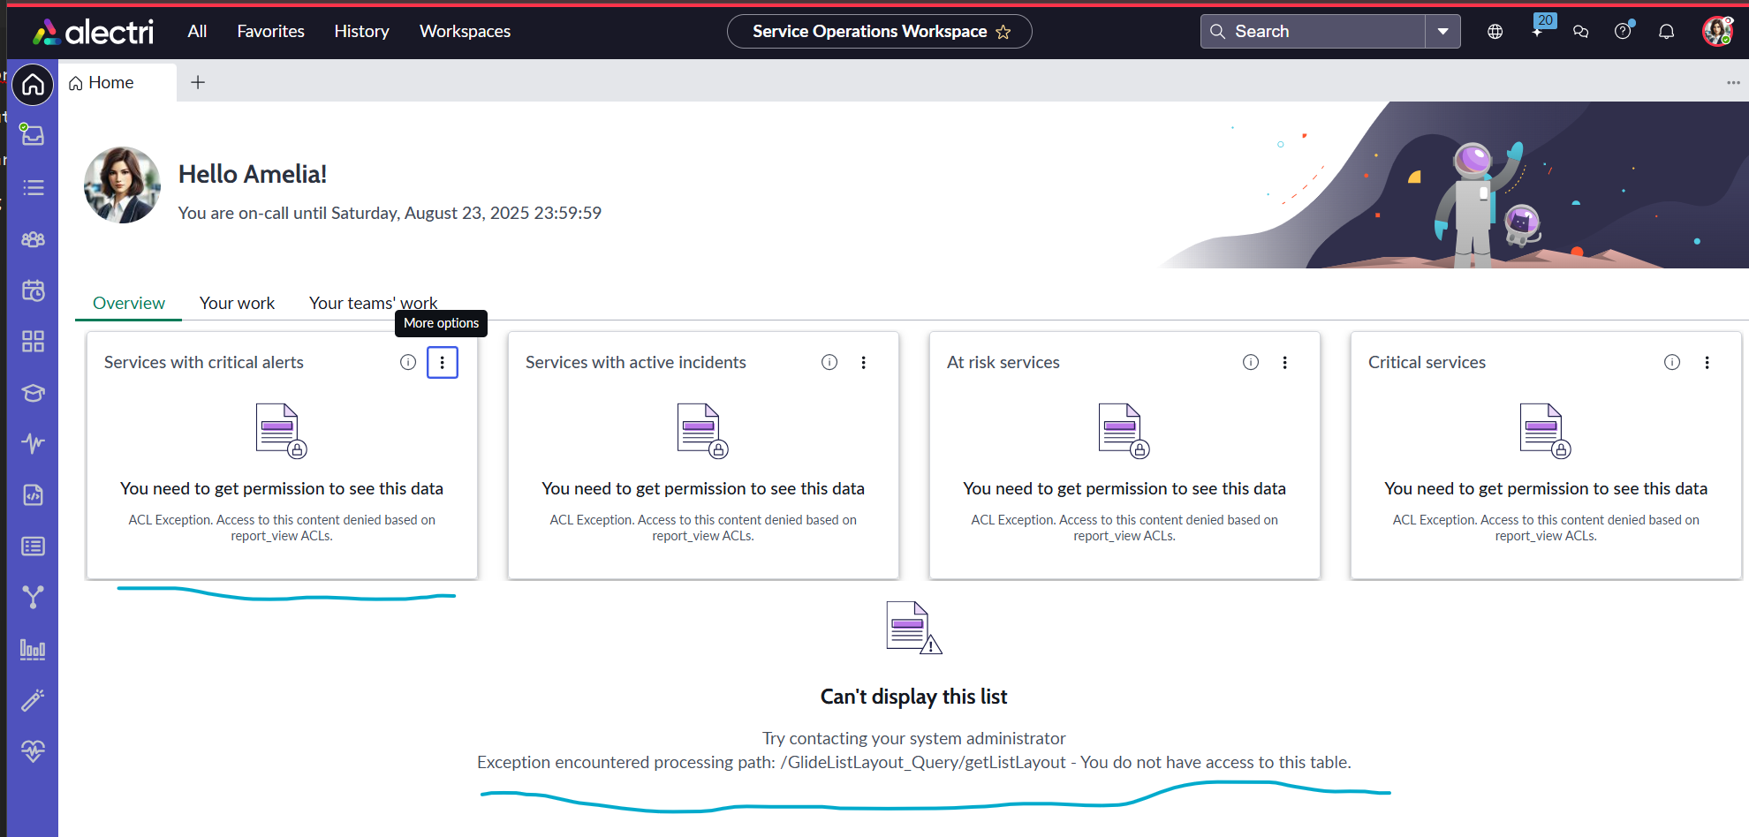This screenshot has height=837, width=1749.
Task: Open notifications via the bell icon
Action: click(1666, 31)
